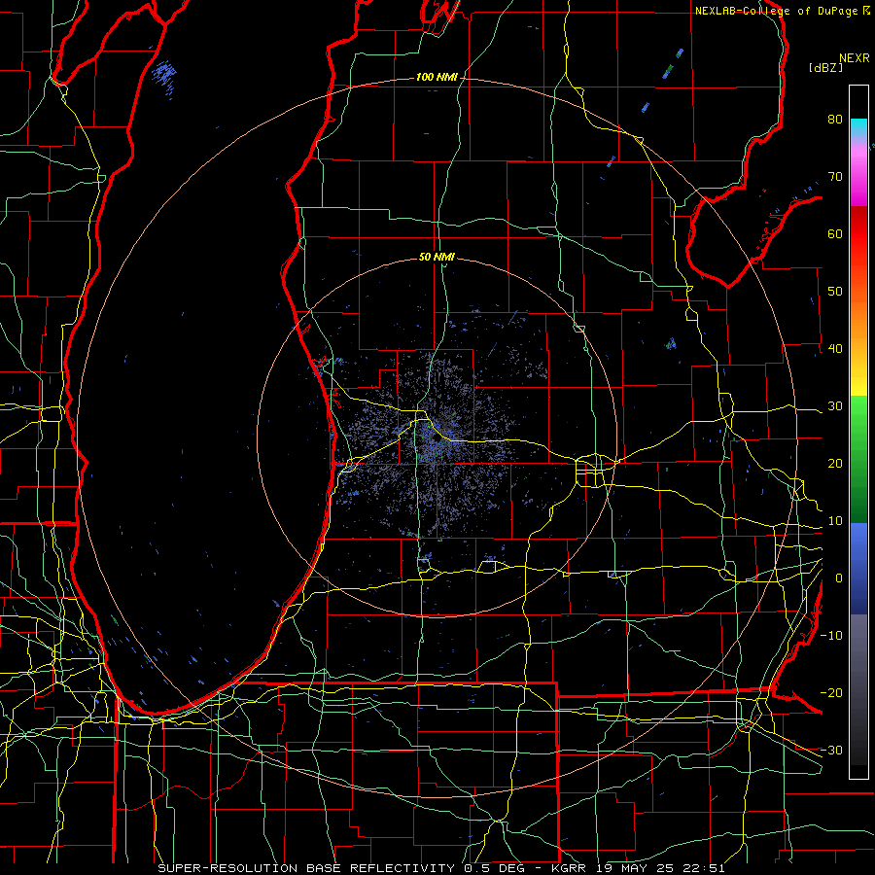Click the 80 dBZ scale value
Viewport: 875px width, 875px height.
(835, 120)
